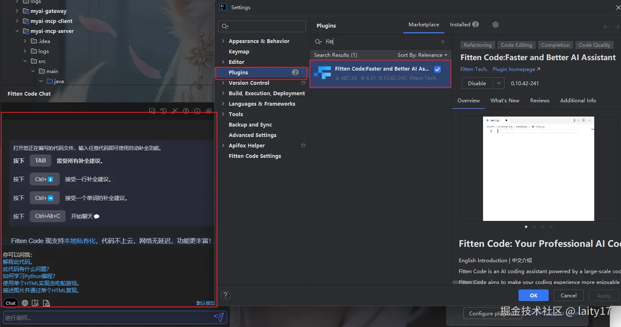Clear the plugin search field X
Screen dimensions: 621x327
pos(443,42)
